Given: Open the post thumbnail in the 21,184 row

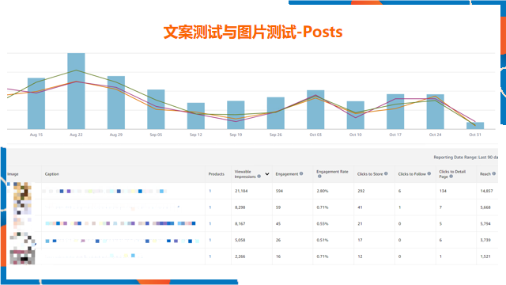Looking at the screenshot, I should click(x=22, y=191).
